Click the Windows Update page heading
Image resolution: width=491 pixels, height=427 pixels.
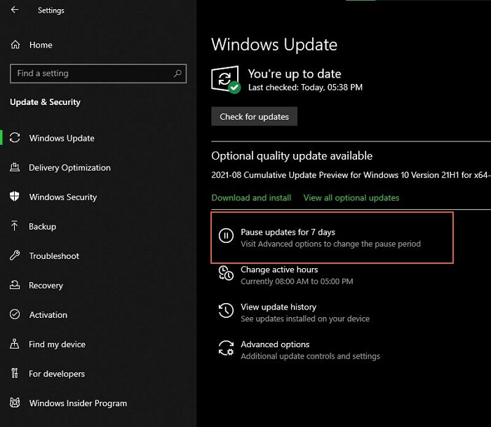click(x=274, y=44)
